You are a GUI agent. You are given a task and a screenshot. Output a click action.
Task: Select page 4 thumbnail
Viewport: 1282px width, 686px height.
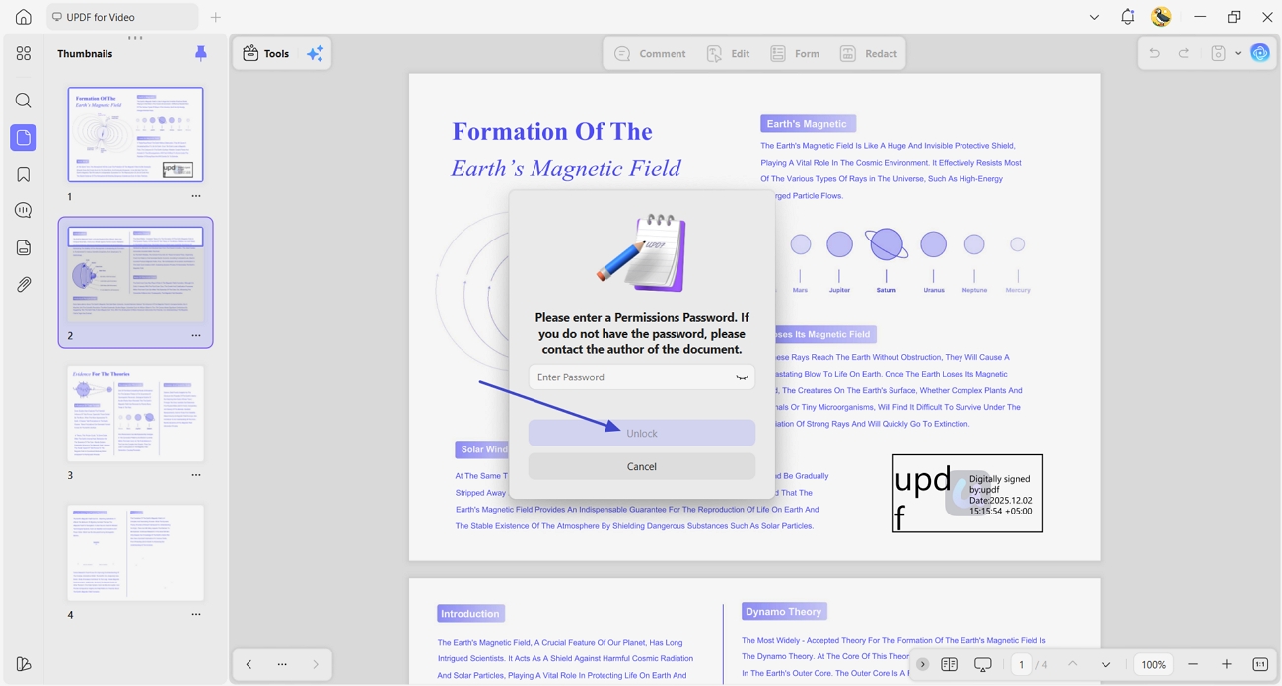coord(136,553)
